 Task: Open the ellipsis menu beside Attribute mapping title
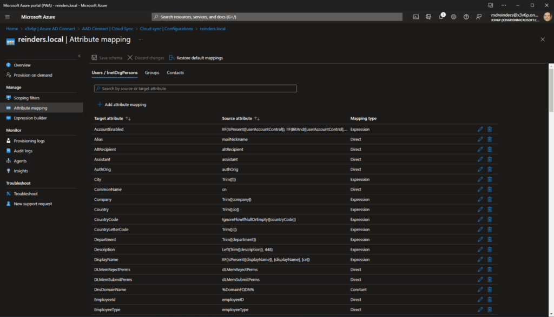click(141, 39)
